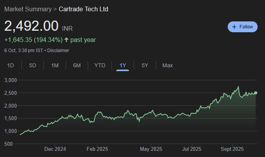Switch to the 1M chart range
Viewport: 265px width, 157px height.
[55, 65]
